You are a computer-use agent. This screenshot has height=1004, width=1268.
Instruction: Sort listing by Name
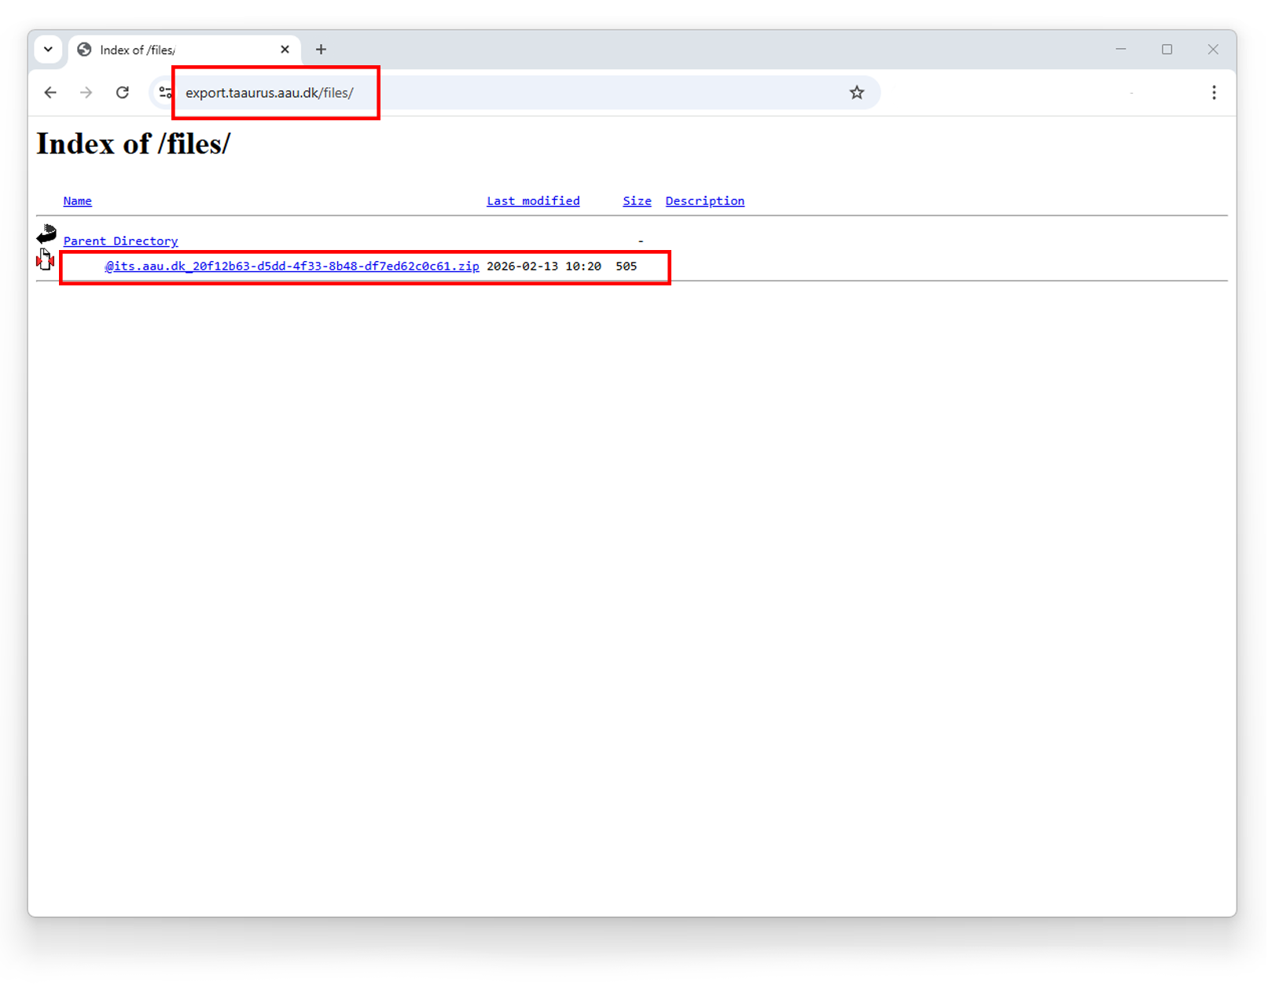point(77,200)
